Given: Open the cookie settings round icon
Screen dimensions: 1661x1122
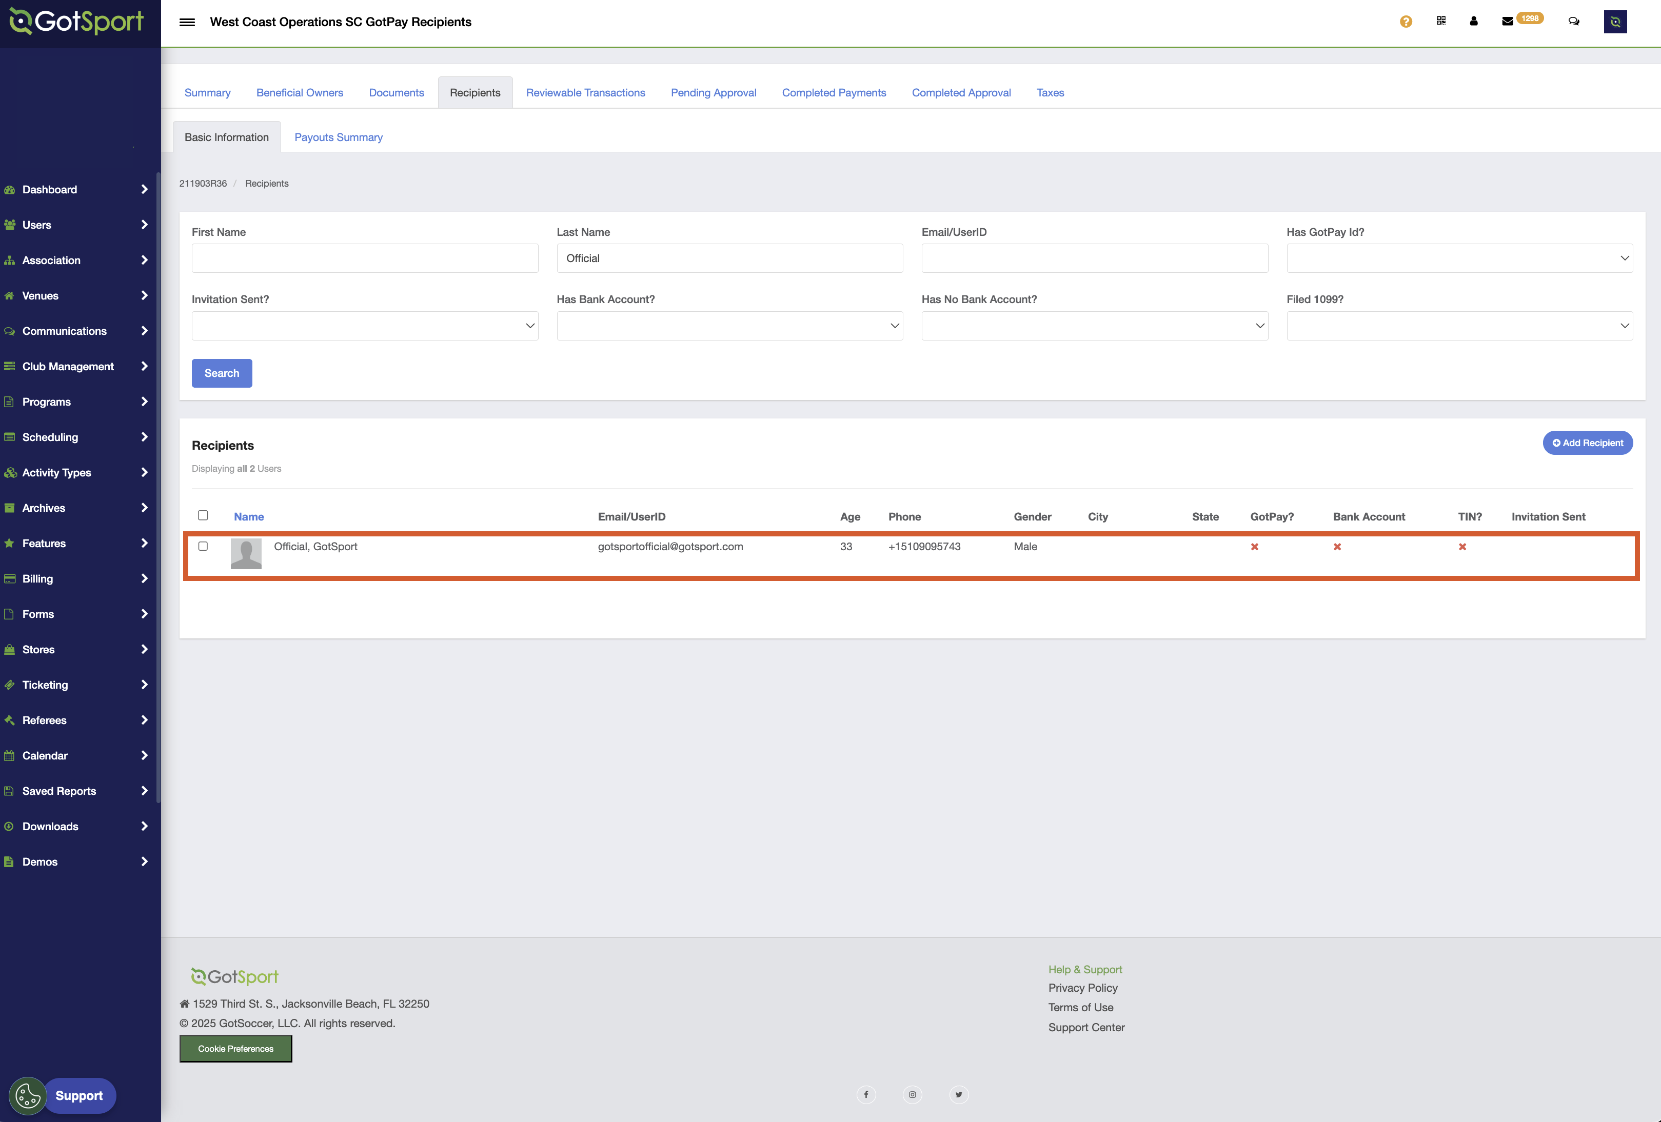Looking at the screenshot, I should tap(27, 1095).
